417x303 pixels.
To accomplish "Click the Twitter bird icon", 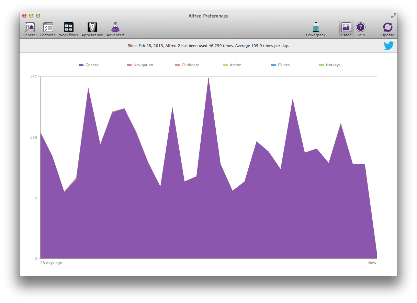I will coord(388,46).
